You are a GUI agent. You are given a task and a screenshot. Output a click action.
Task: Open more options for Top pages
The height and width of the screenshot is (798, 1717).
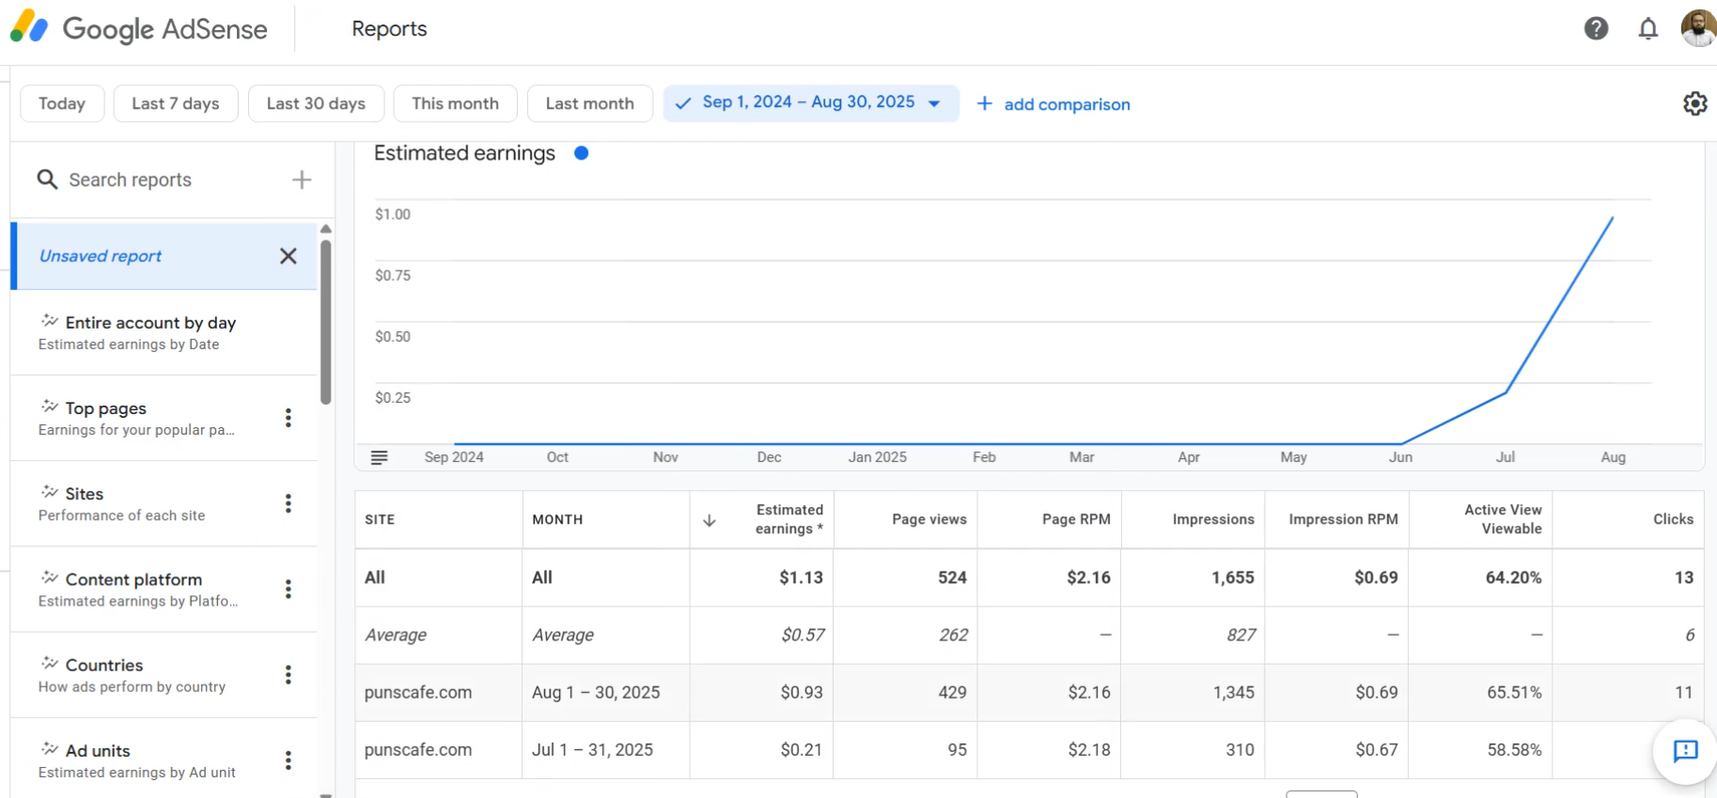click(289, 418)
